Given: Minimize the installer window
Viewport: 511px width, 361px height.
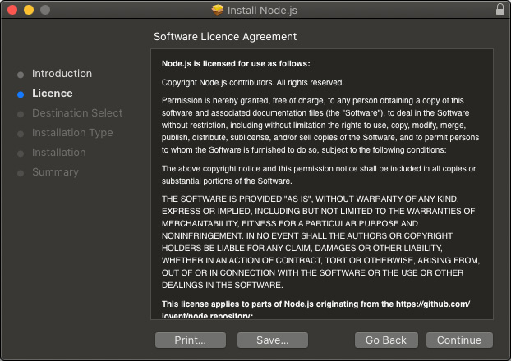Looking at the screenshot, I should (28, 10).
